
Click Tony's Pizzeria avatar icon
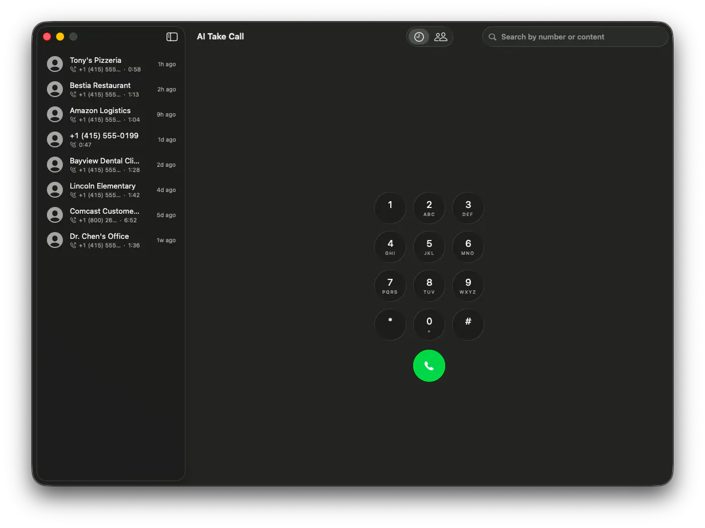[x=55, y=64]
